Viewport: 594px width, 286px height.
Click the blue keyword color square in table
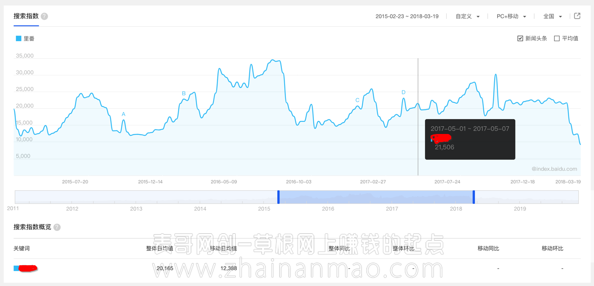[x=16, y=268]
